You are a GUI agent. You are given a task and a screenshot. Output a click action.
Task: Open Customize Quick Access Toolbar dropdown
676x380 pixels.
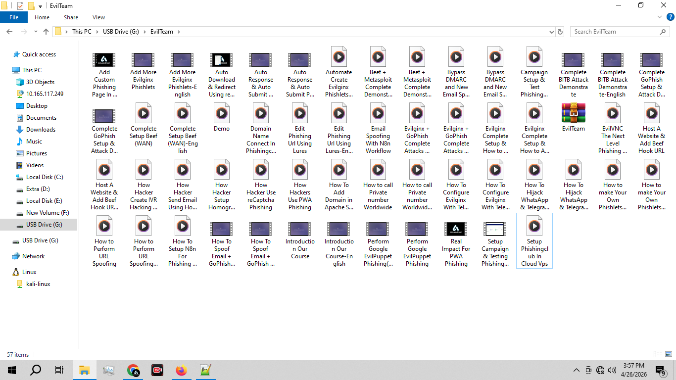coord(41,6)
